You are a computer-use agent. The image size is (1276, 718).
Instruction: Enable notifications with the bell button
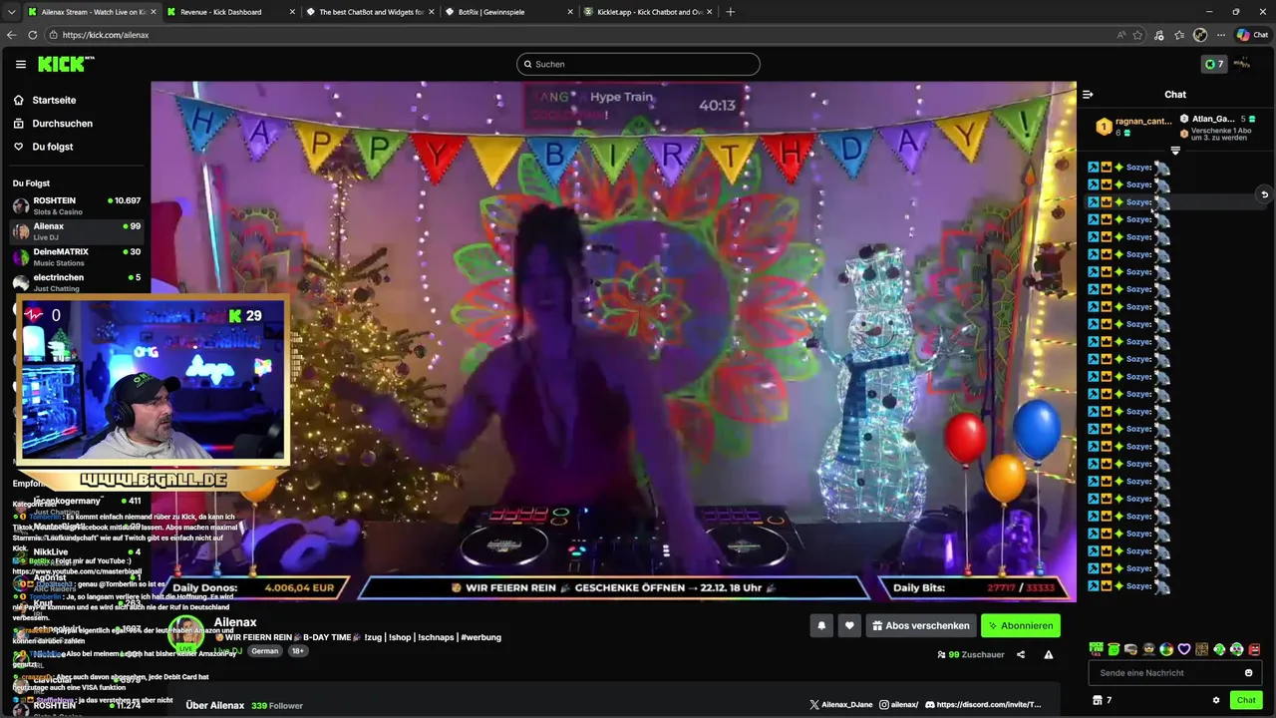pos(821,625)
